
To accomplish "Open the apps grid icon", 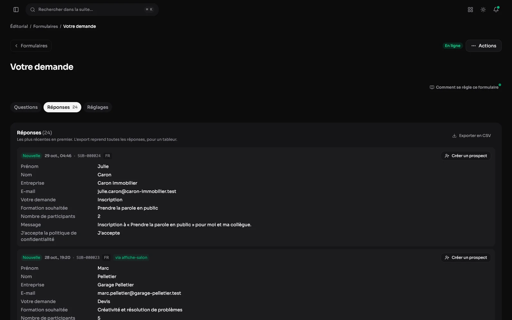I will (470, 10).
